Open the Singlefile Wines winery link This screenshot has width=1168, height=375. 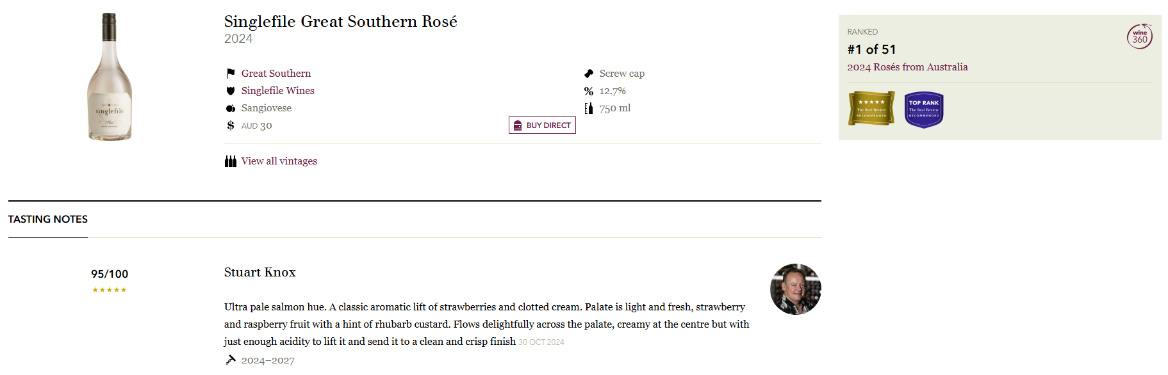278,91
